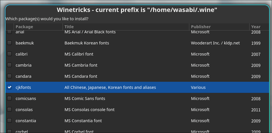Click 'MS Consolas console font' title
This screenshot has height=133, width=272.
tap(90, 110)
